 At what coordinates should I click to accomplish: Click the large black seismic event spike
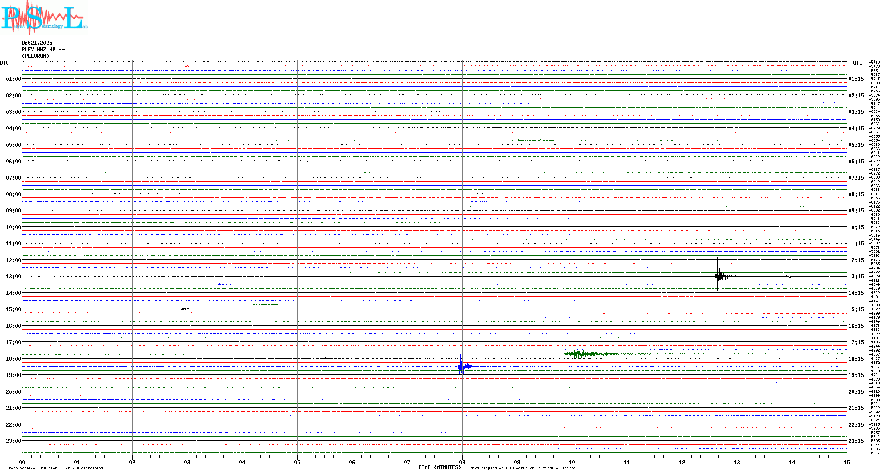coord(718,276)
